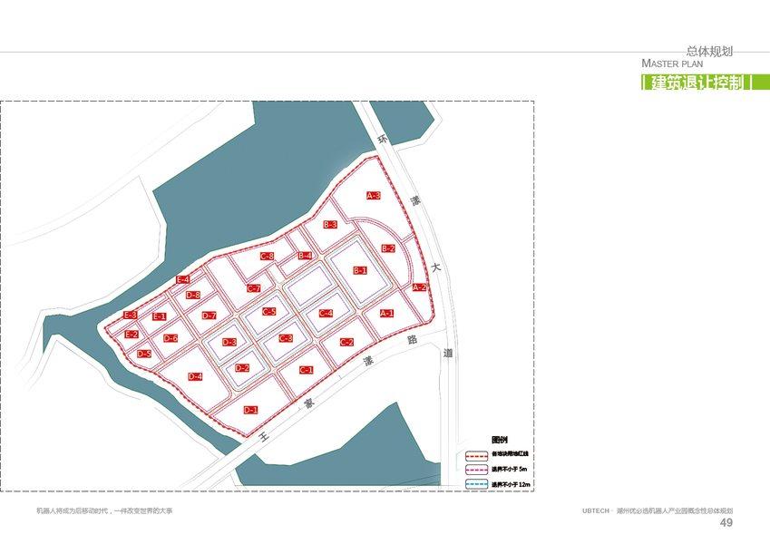
Task: Click plot label E-2
Action: click(132, 334)
